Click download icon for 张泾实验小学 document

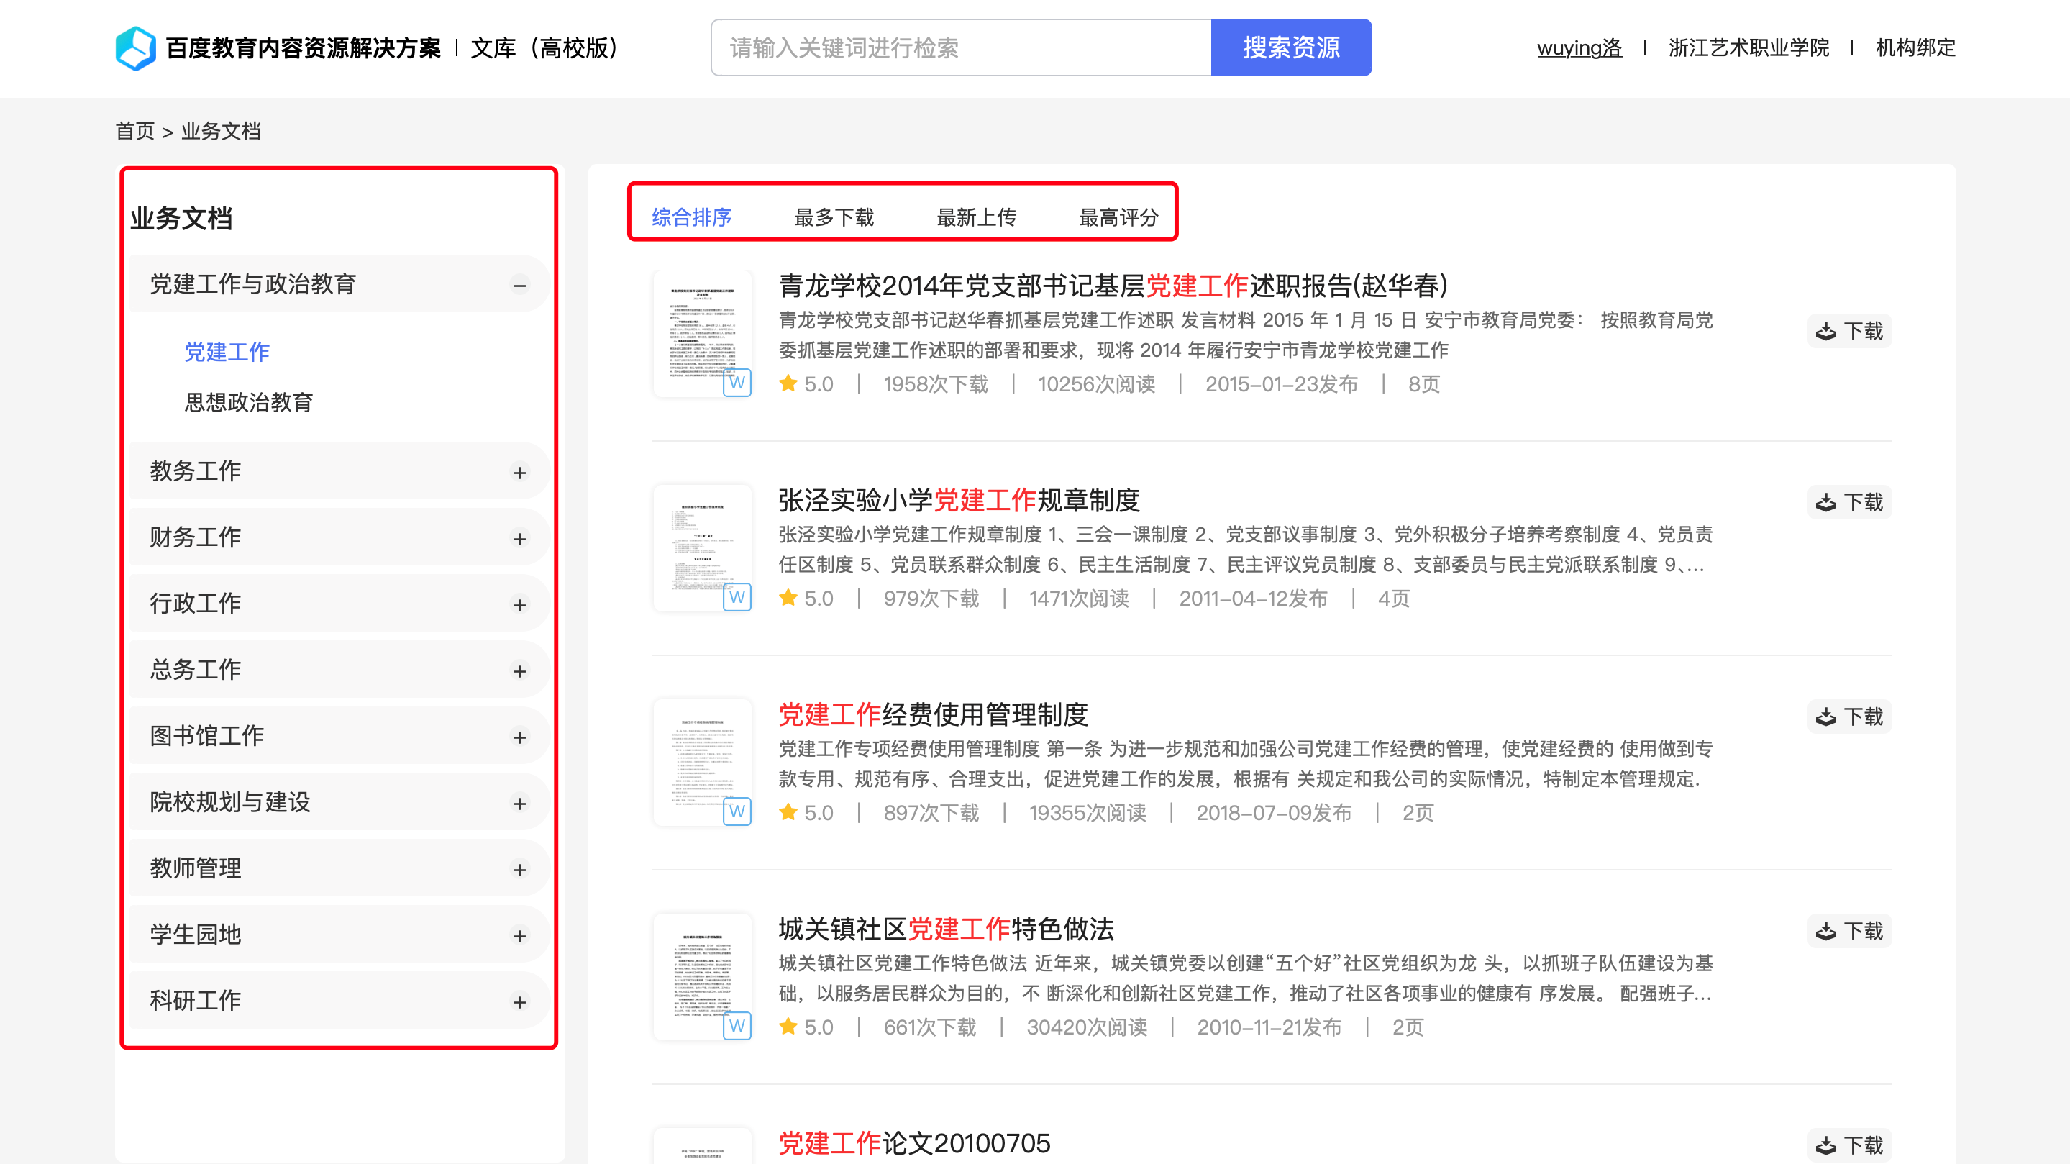click(1825, 502)
